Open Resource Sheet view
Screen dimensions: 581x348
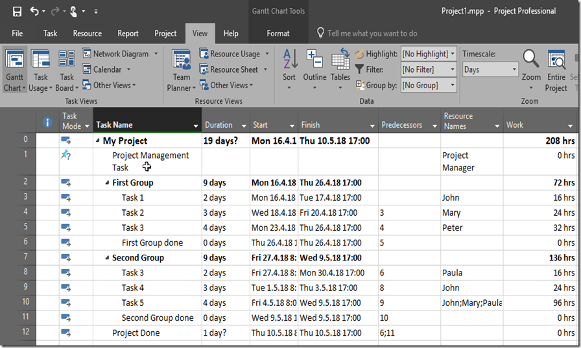pyautogui.click(x=233, y=69)
